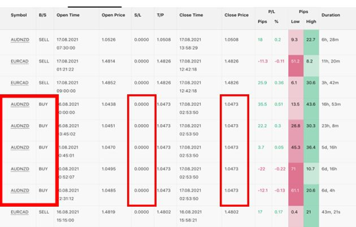356x227 pixels.
Task: Click pips value 18
Action: [x=260, y=40]
